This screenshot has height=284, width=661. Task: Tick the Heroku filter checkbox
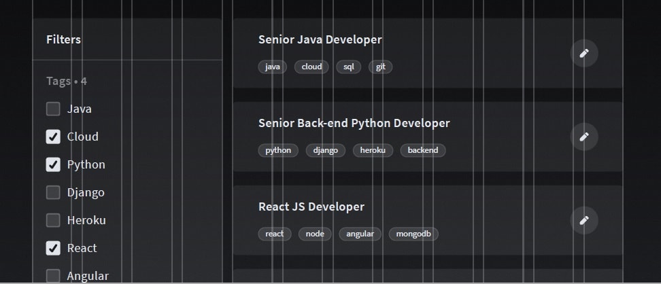[x=53, y=220]
